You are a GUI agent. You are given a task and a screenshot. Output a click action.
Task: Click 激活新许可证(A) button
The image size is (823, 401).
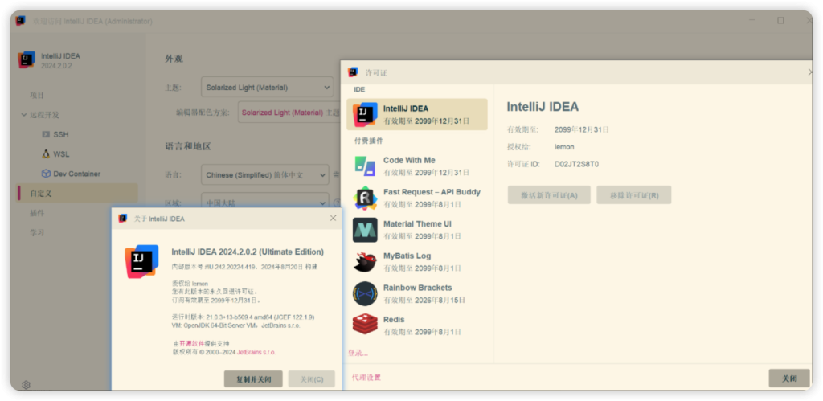click(x=549, y=195)
